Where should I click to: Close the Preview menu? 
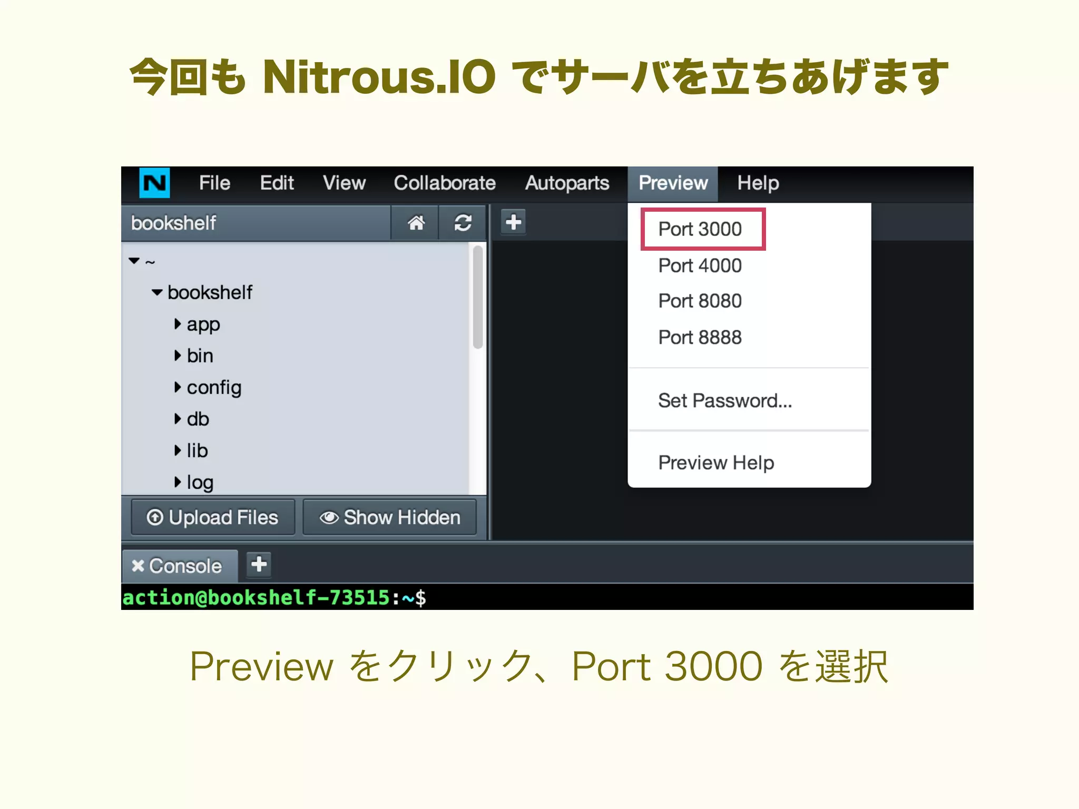(x=673, y=183)
